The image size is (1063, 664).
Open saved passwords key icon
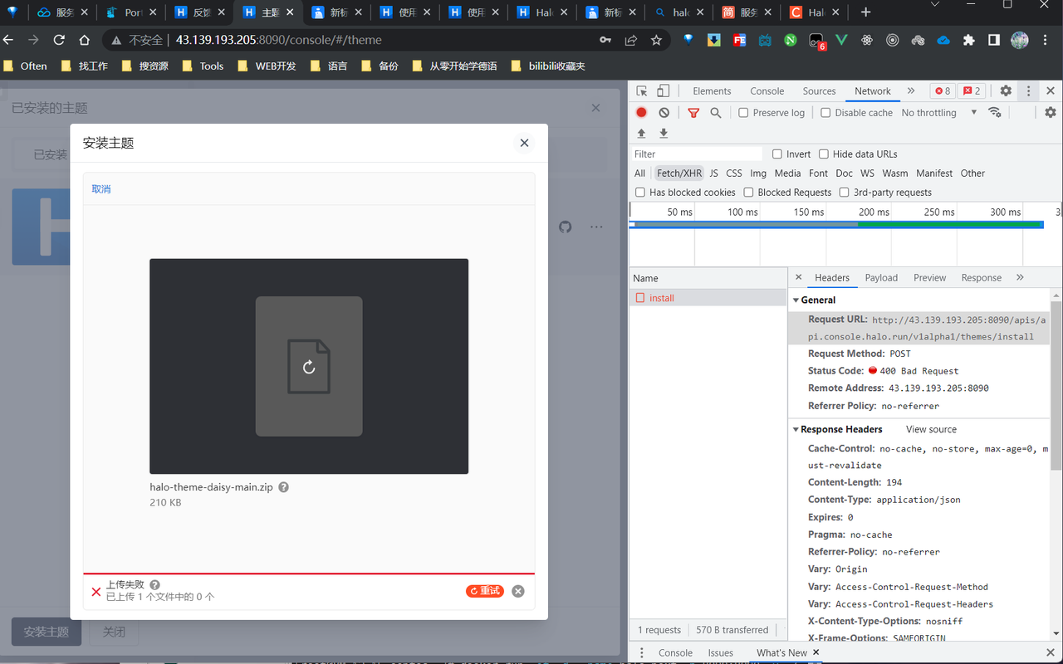point(606,40)
